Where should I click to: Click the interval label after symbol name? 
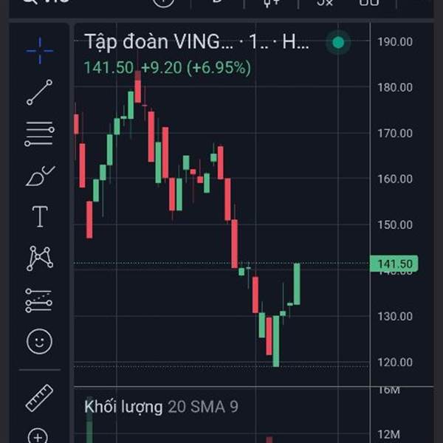point(259,42)
